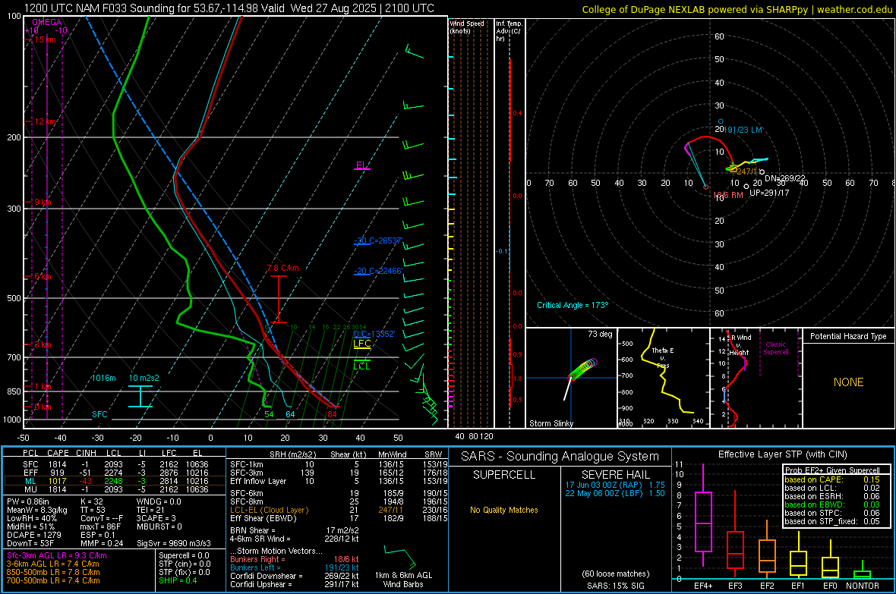Click the -30 C=26537' height label
This screenshot has height=594, width=896.
[378, 240]
